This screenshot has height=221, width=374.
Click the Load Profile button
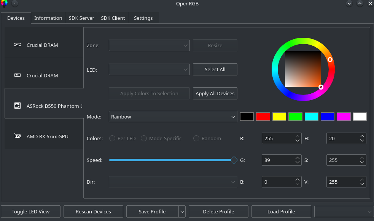click(281, 212)
